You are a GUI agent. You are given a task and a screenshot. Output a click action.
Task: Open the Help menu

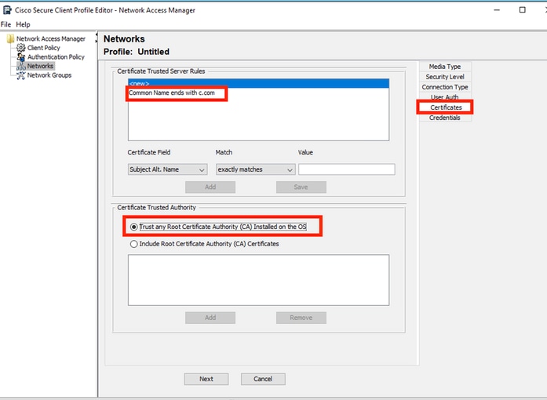point(23,24)
